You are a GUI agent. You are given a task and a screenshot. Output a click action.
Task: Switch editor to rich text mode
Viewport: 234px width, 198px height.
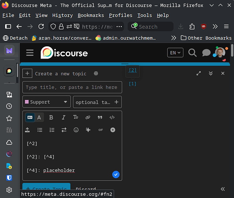[39, 117]
